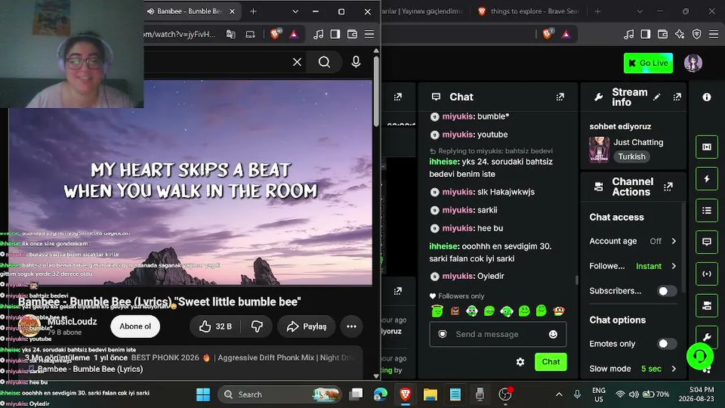The image size is (725, 408).
Task: Click the install app icon in address bar
Action: click(x=250, y=35)
